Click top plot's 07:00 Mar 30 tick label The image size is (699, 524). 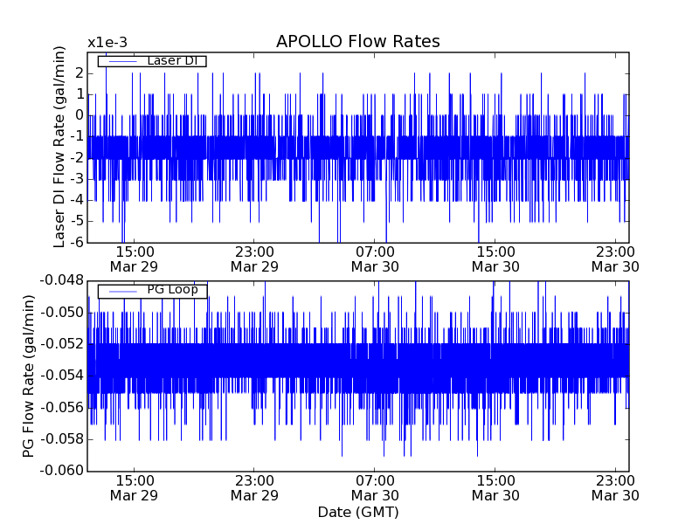[375, 259]
